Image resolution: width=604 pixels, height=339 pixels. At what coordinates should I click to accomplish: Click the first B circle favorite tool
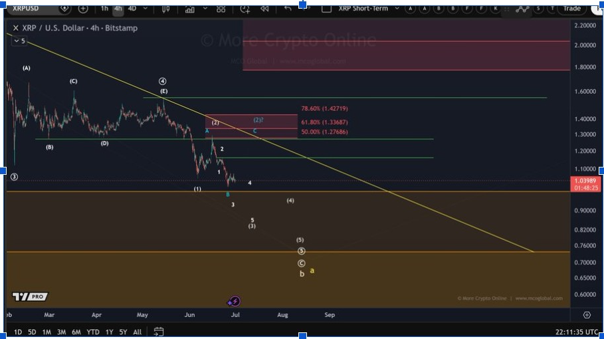click(439, 9)
